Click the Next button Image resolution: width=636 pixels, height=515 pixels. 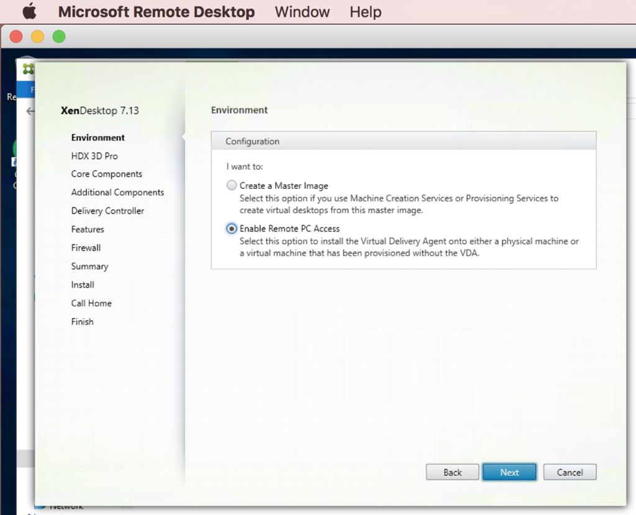tap(509, 472)
